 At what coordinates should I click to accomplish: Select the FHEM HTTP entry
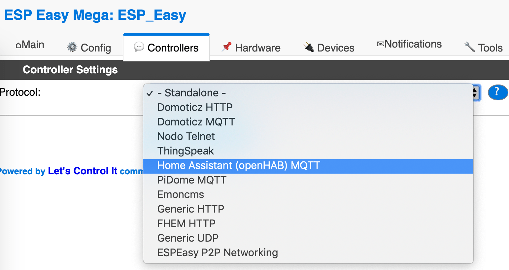186,223
